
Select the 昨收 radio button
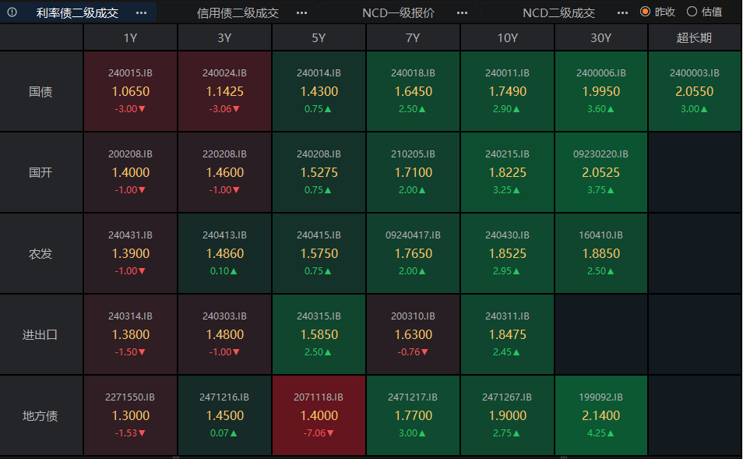[x=645, y=12]
